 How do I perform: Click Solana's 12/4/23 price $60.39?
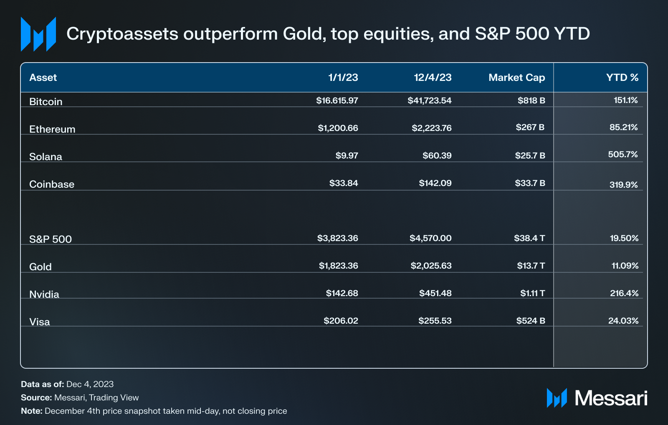(437, 156)
